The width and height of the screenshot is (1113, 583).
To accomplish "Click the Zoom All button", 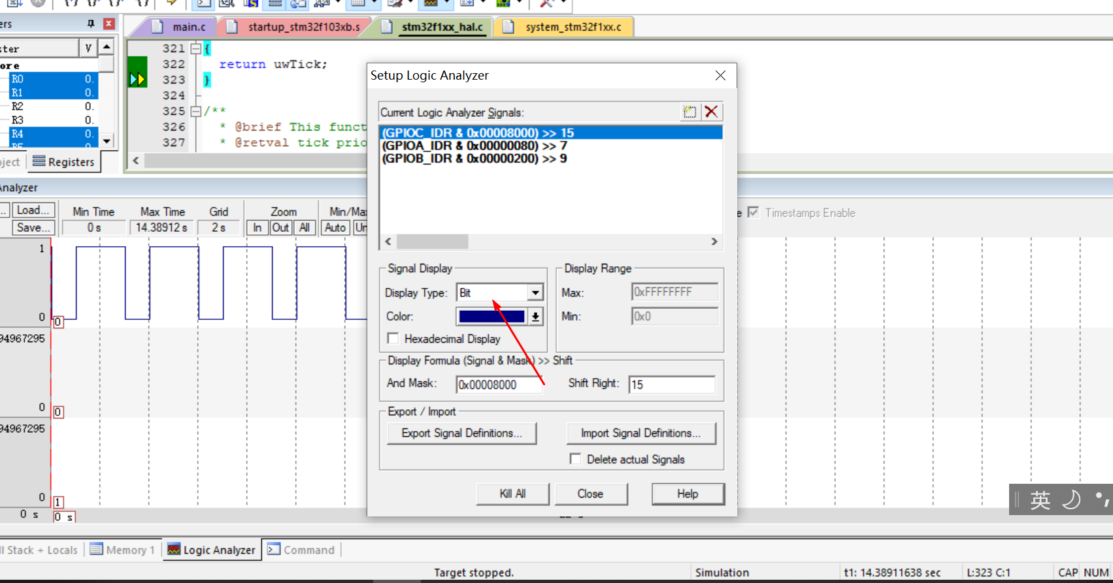I will point(305,227).
